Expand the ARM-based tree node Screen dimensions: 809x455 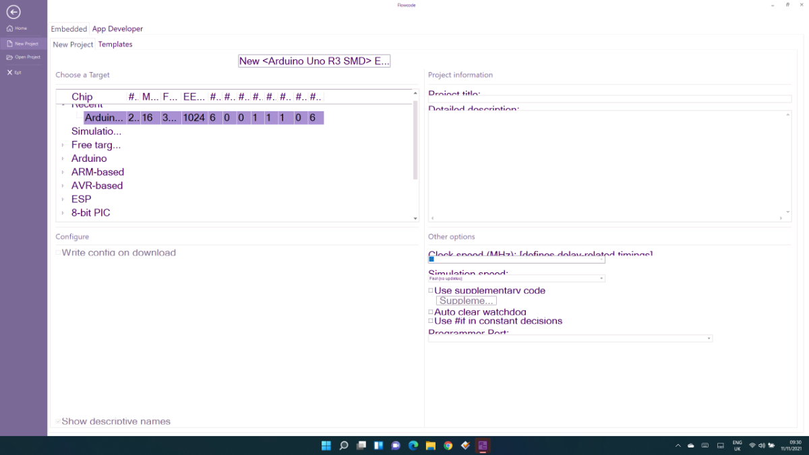pyautogui.click(x=63, y=172)
